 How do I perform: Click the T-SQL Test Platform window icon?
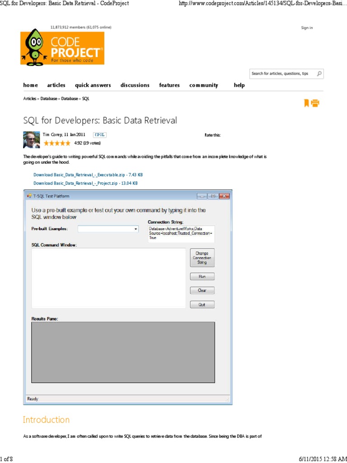pyautogui.click(x=29, y=196)
